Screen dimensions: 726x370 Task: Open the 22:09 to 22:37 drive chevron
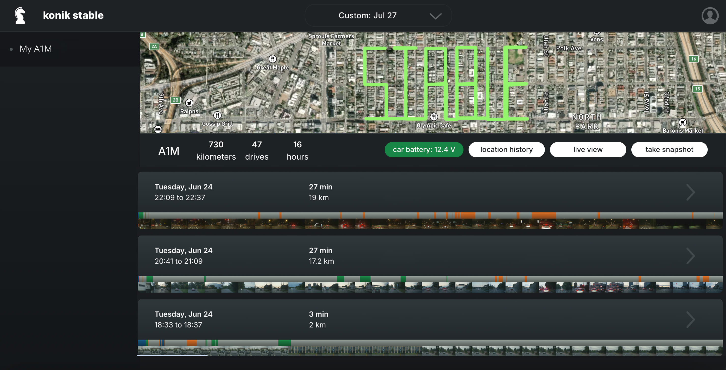coord(690,192)
